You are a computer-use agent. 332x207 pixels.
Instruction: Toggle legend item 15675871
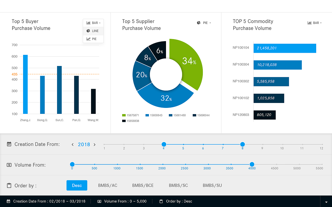(x=131, y=115)
